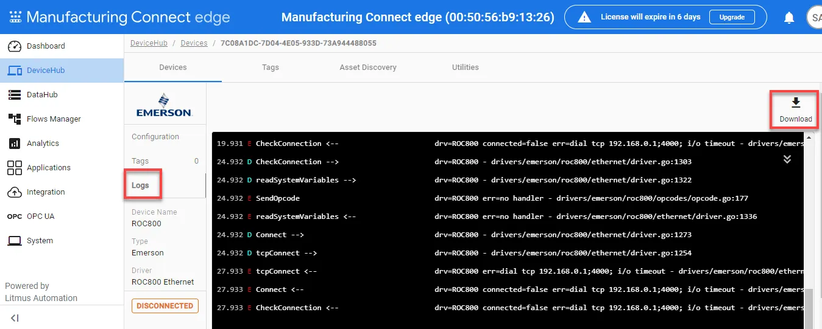Click the License will expire notice

(x=650, y=17)
